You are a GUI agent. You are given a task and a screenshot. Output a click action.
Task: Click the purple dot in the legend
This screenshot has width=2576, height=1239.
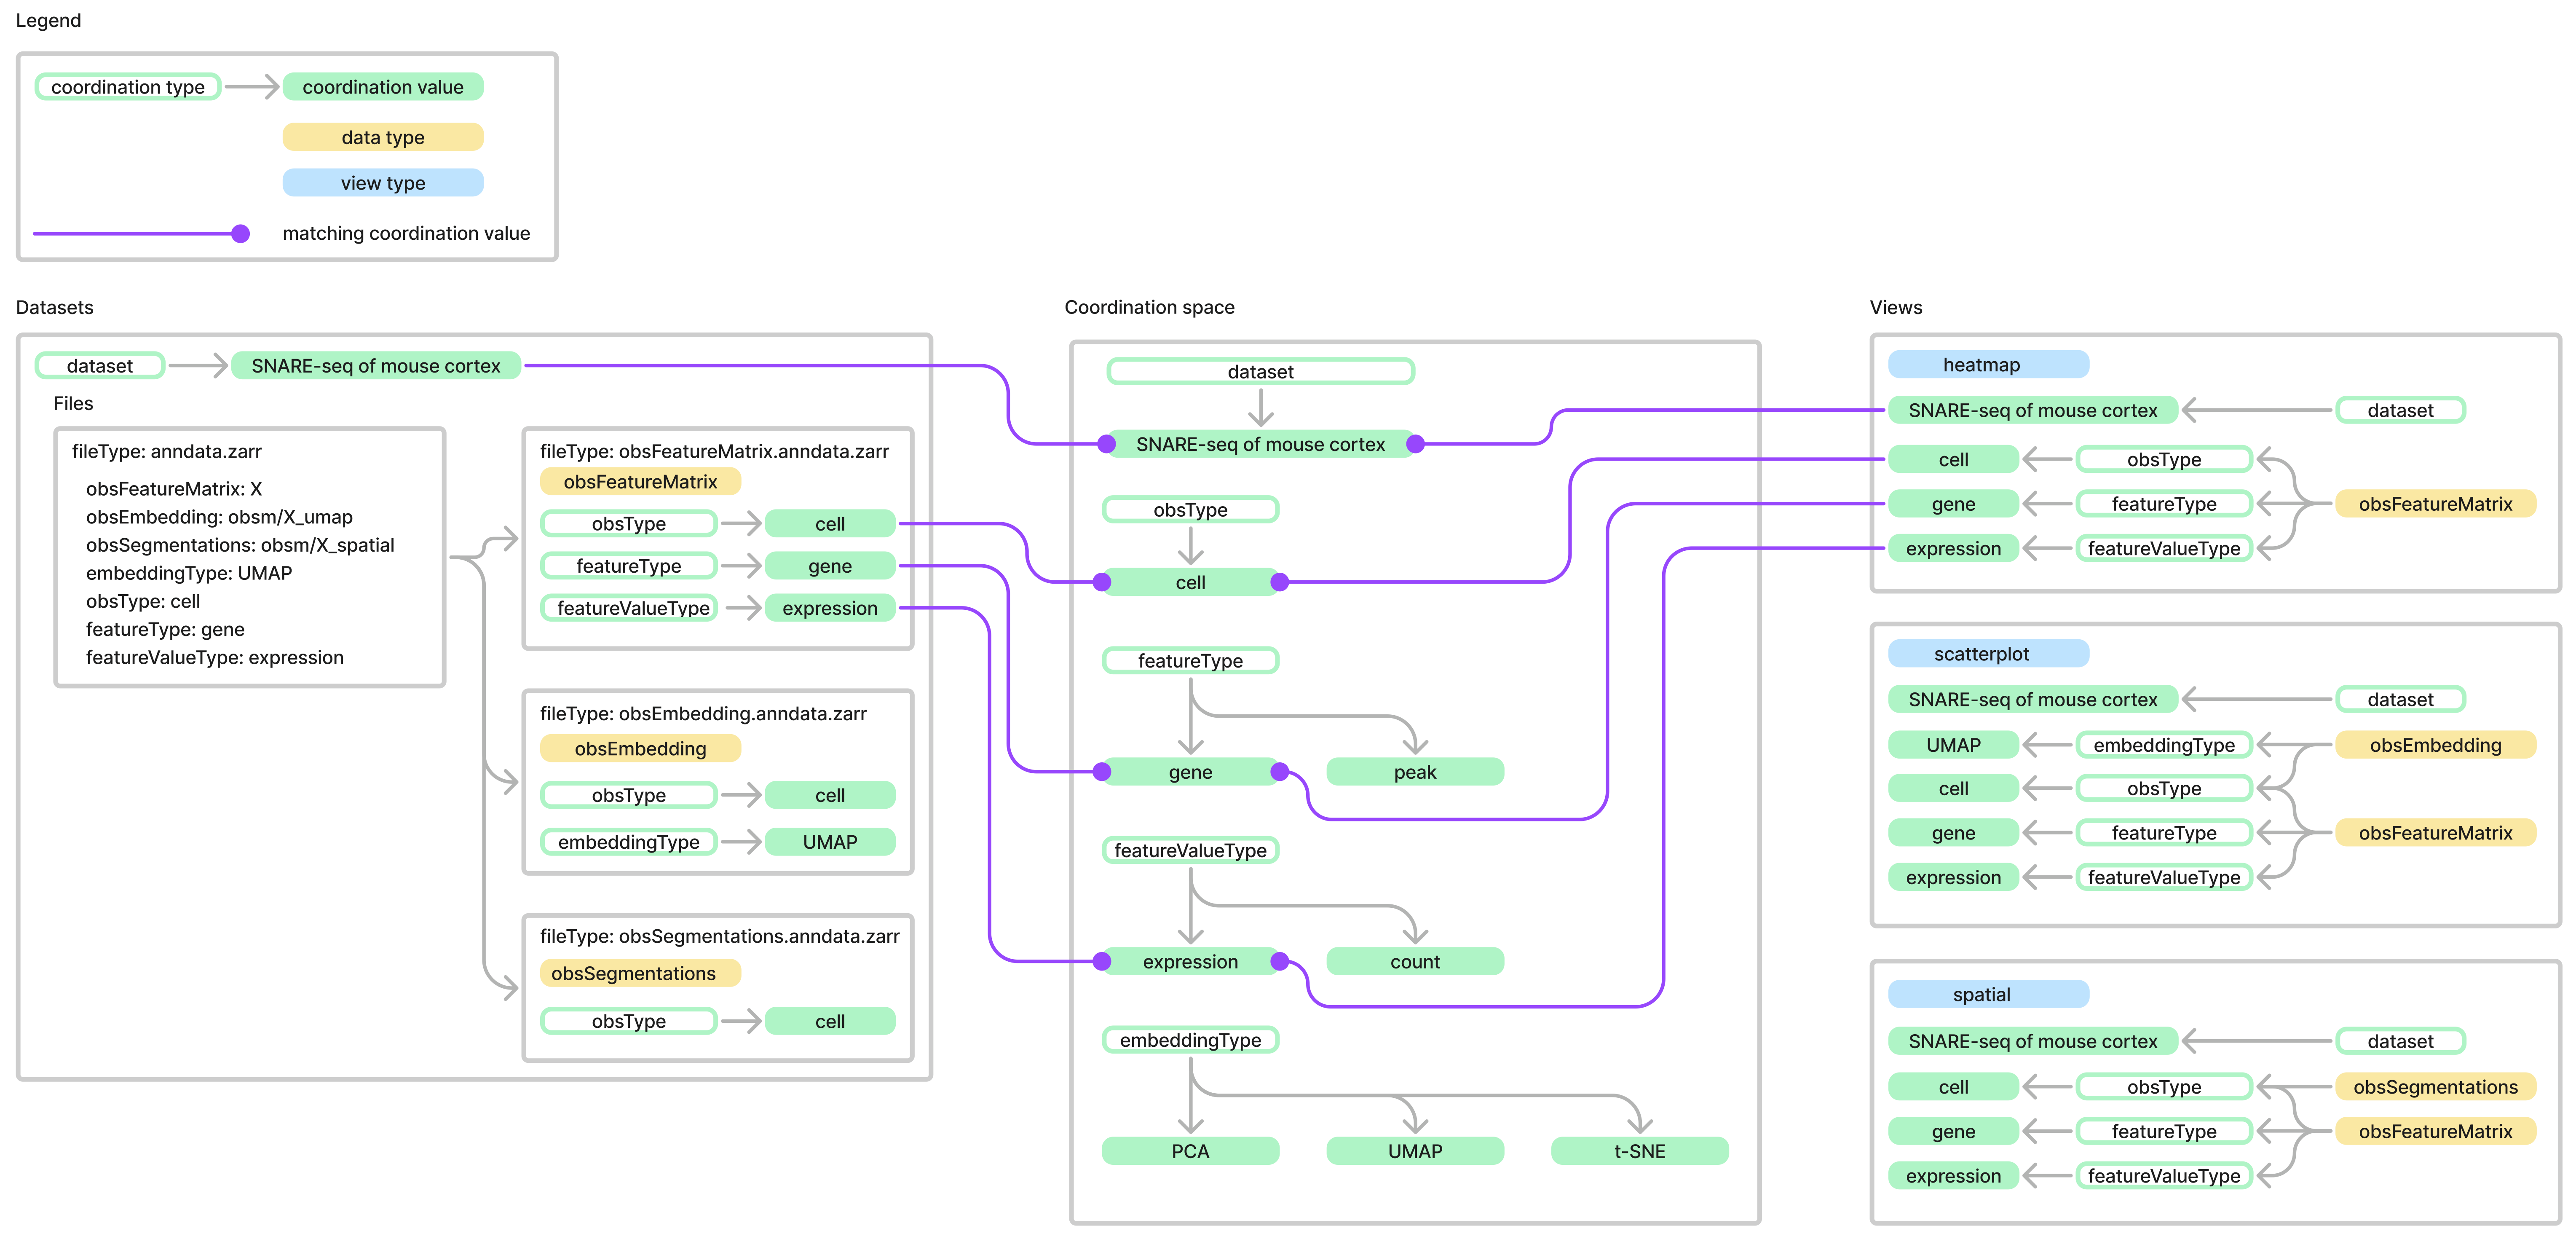tap(240, 234)
